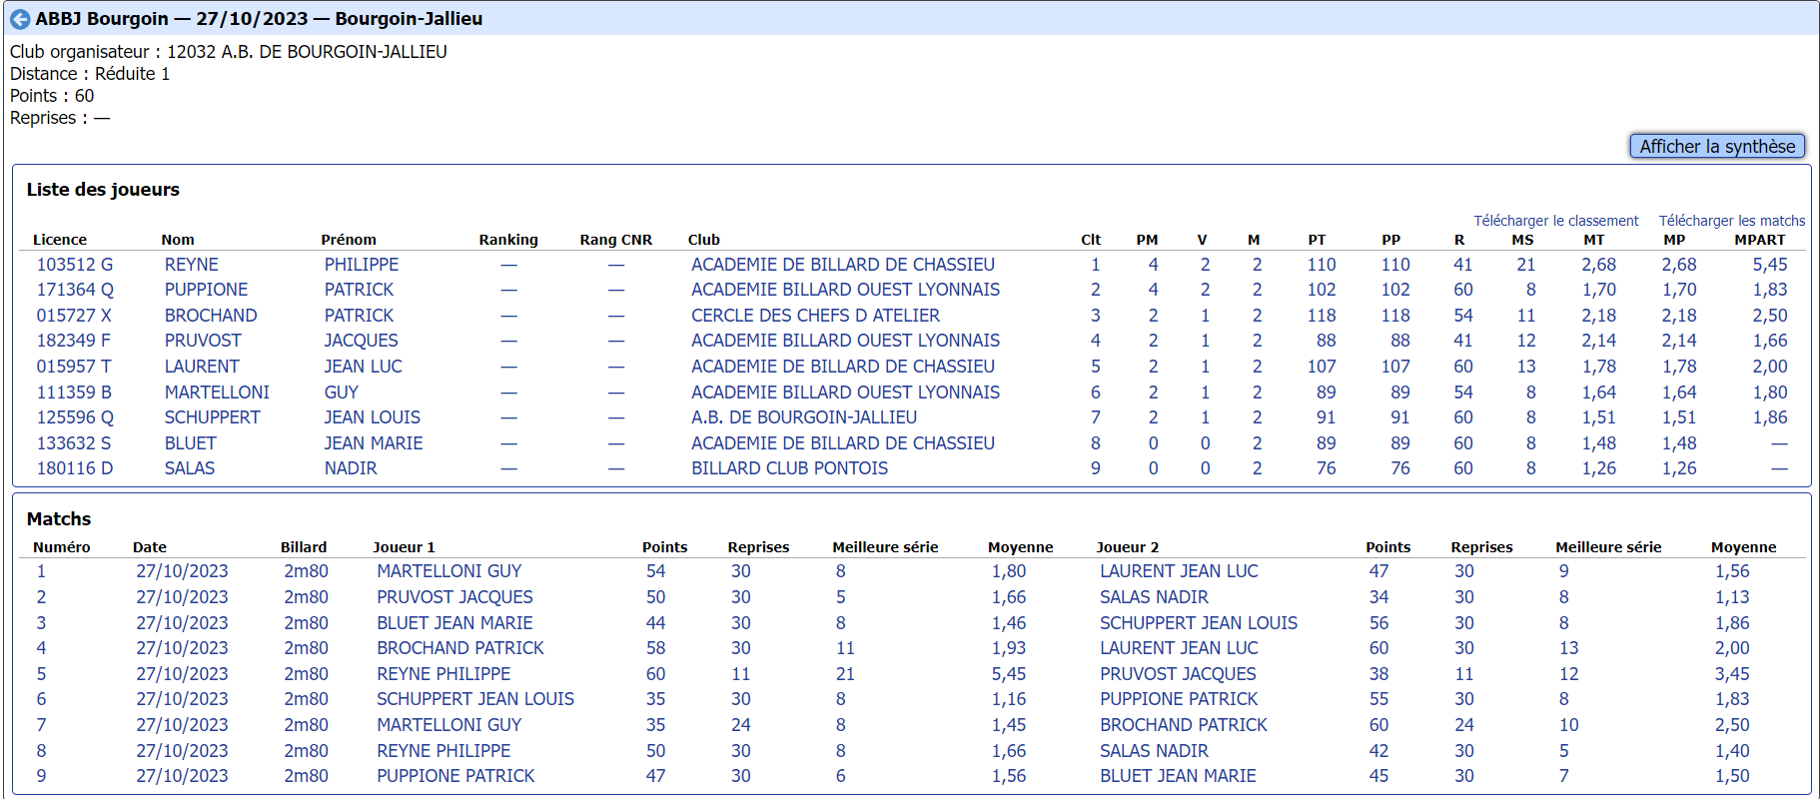
Task: Open MARTELLONI in the Nom column
Action: pos(217,393)
